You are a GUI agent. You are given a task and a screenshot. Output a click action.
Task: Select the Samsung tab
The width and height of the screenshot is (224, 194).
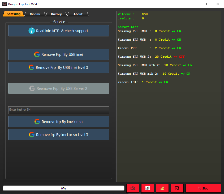tap(13, 14)
